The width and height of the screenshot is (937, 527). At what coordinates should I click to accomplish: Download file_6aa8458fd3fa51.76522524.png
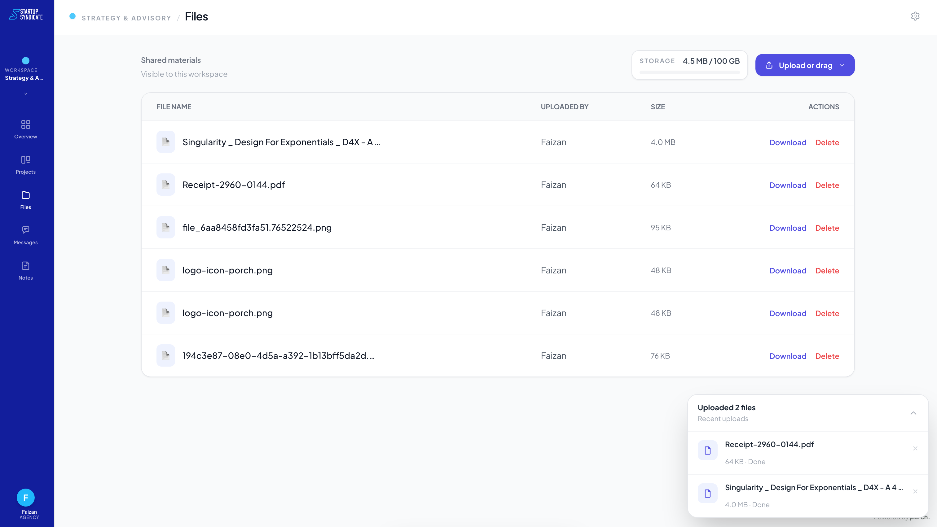tap(788, 228)
